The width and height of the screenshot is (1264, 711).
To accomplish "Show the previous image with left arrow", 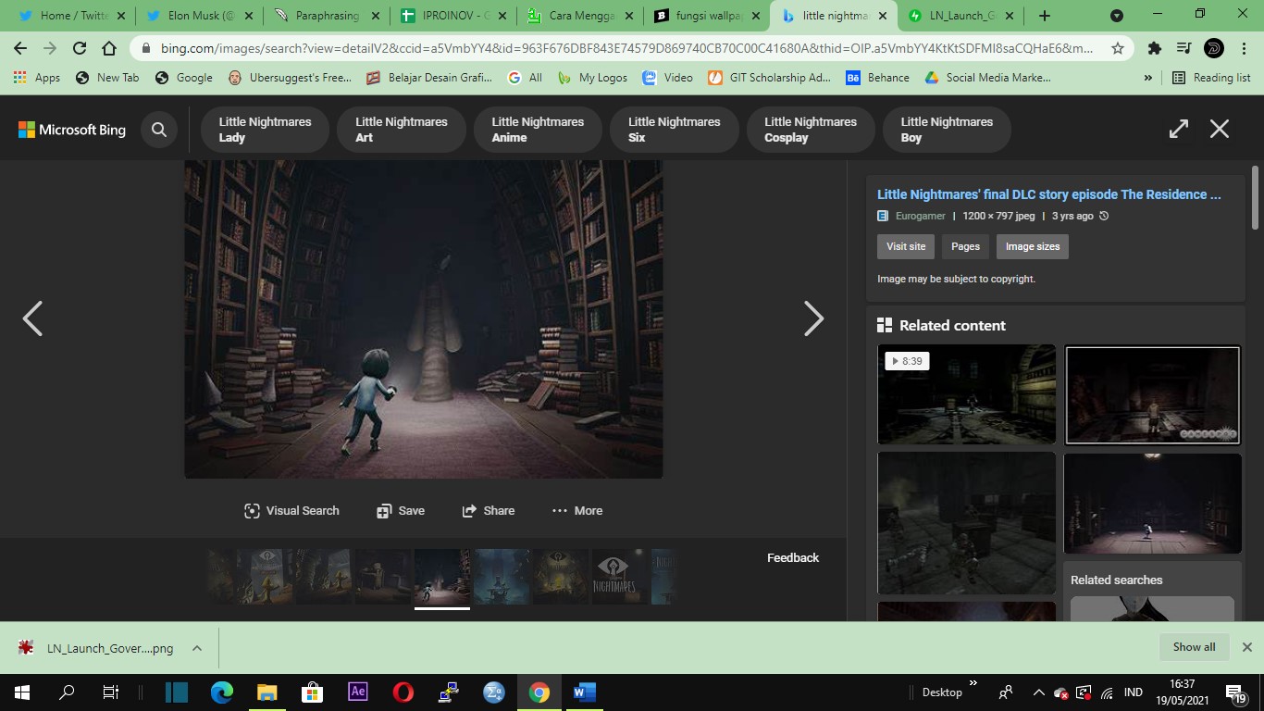I will pyautogui.click(x=32, y=318).
